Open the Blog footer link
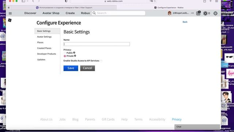The image size is (234, 132). tap(75, 119)
